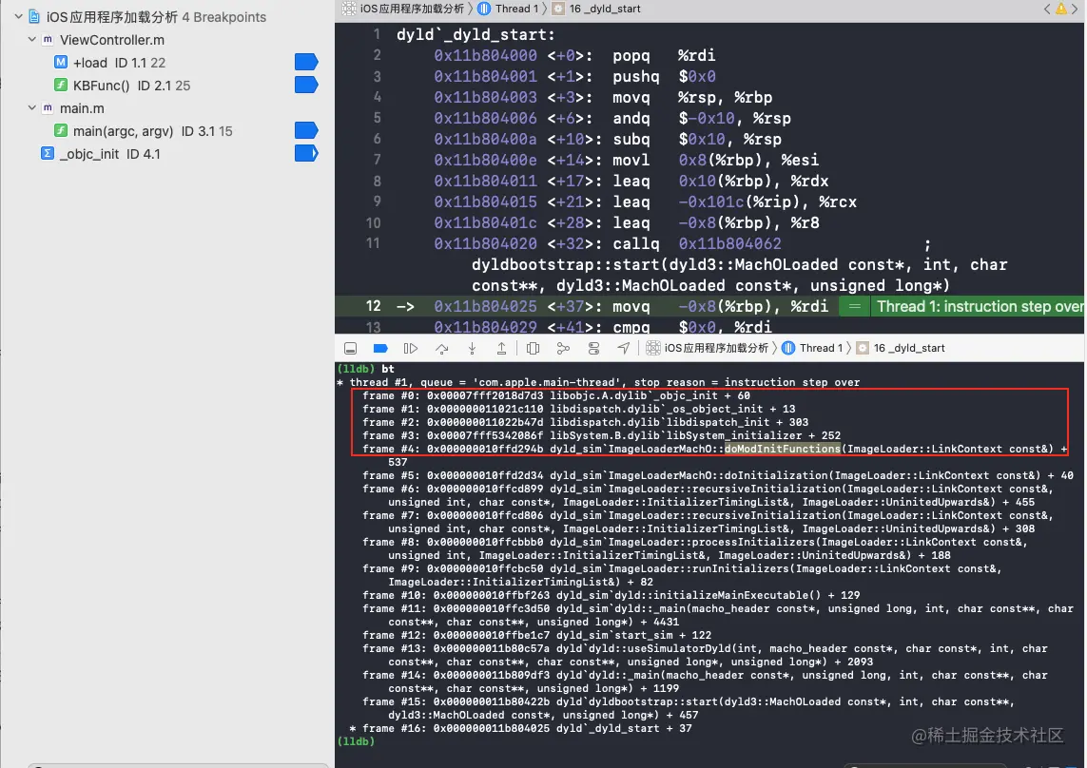The image size is (1087, 768).
Task: Go to the previous issue using the top-right arrow
Action: 1047,9
